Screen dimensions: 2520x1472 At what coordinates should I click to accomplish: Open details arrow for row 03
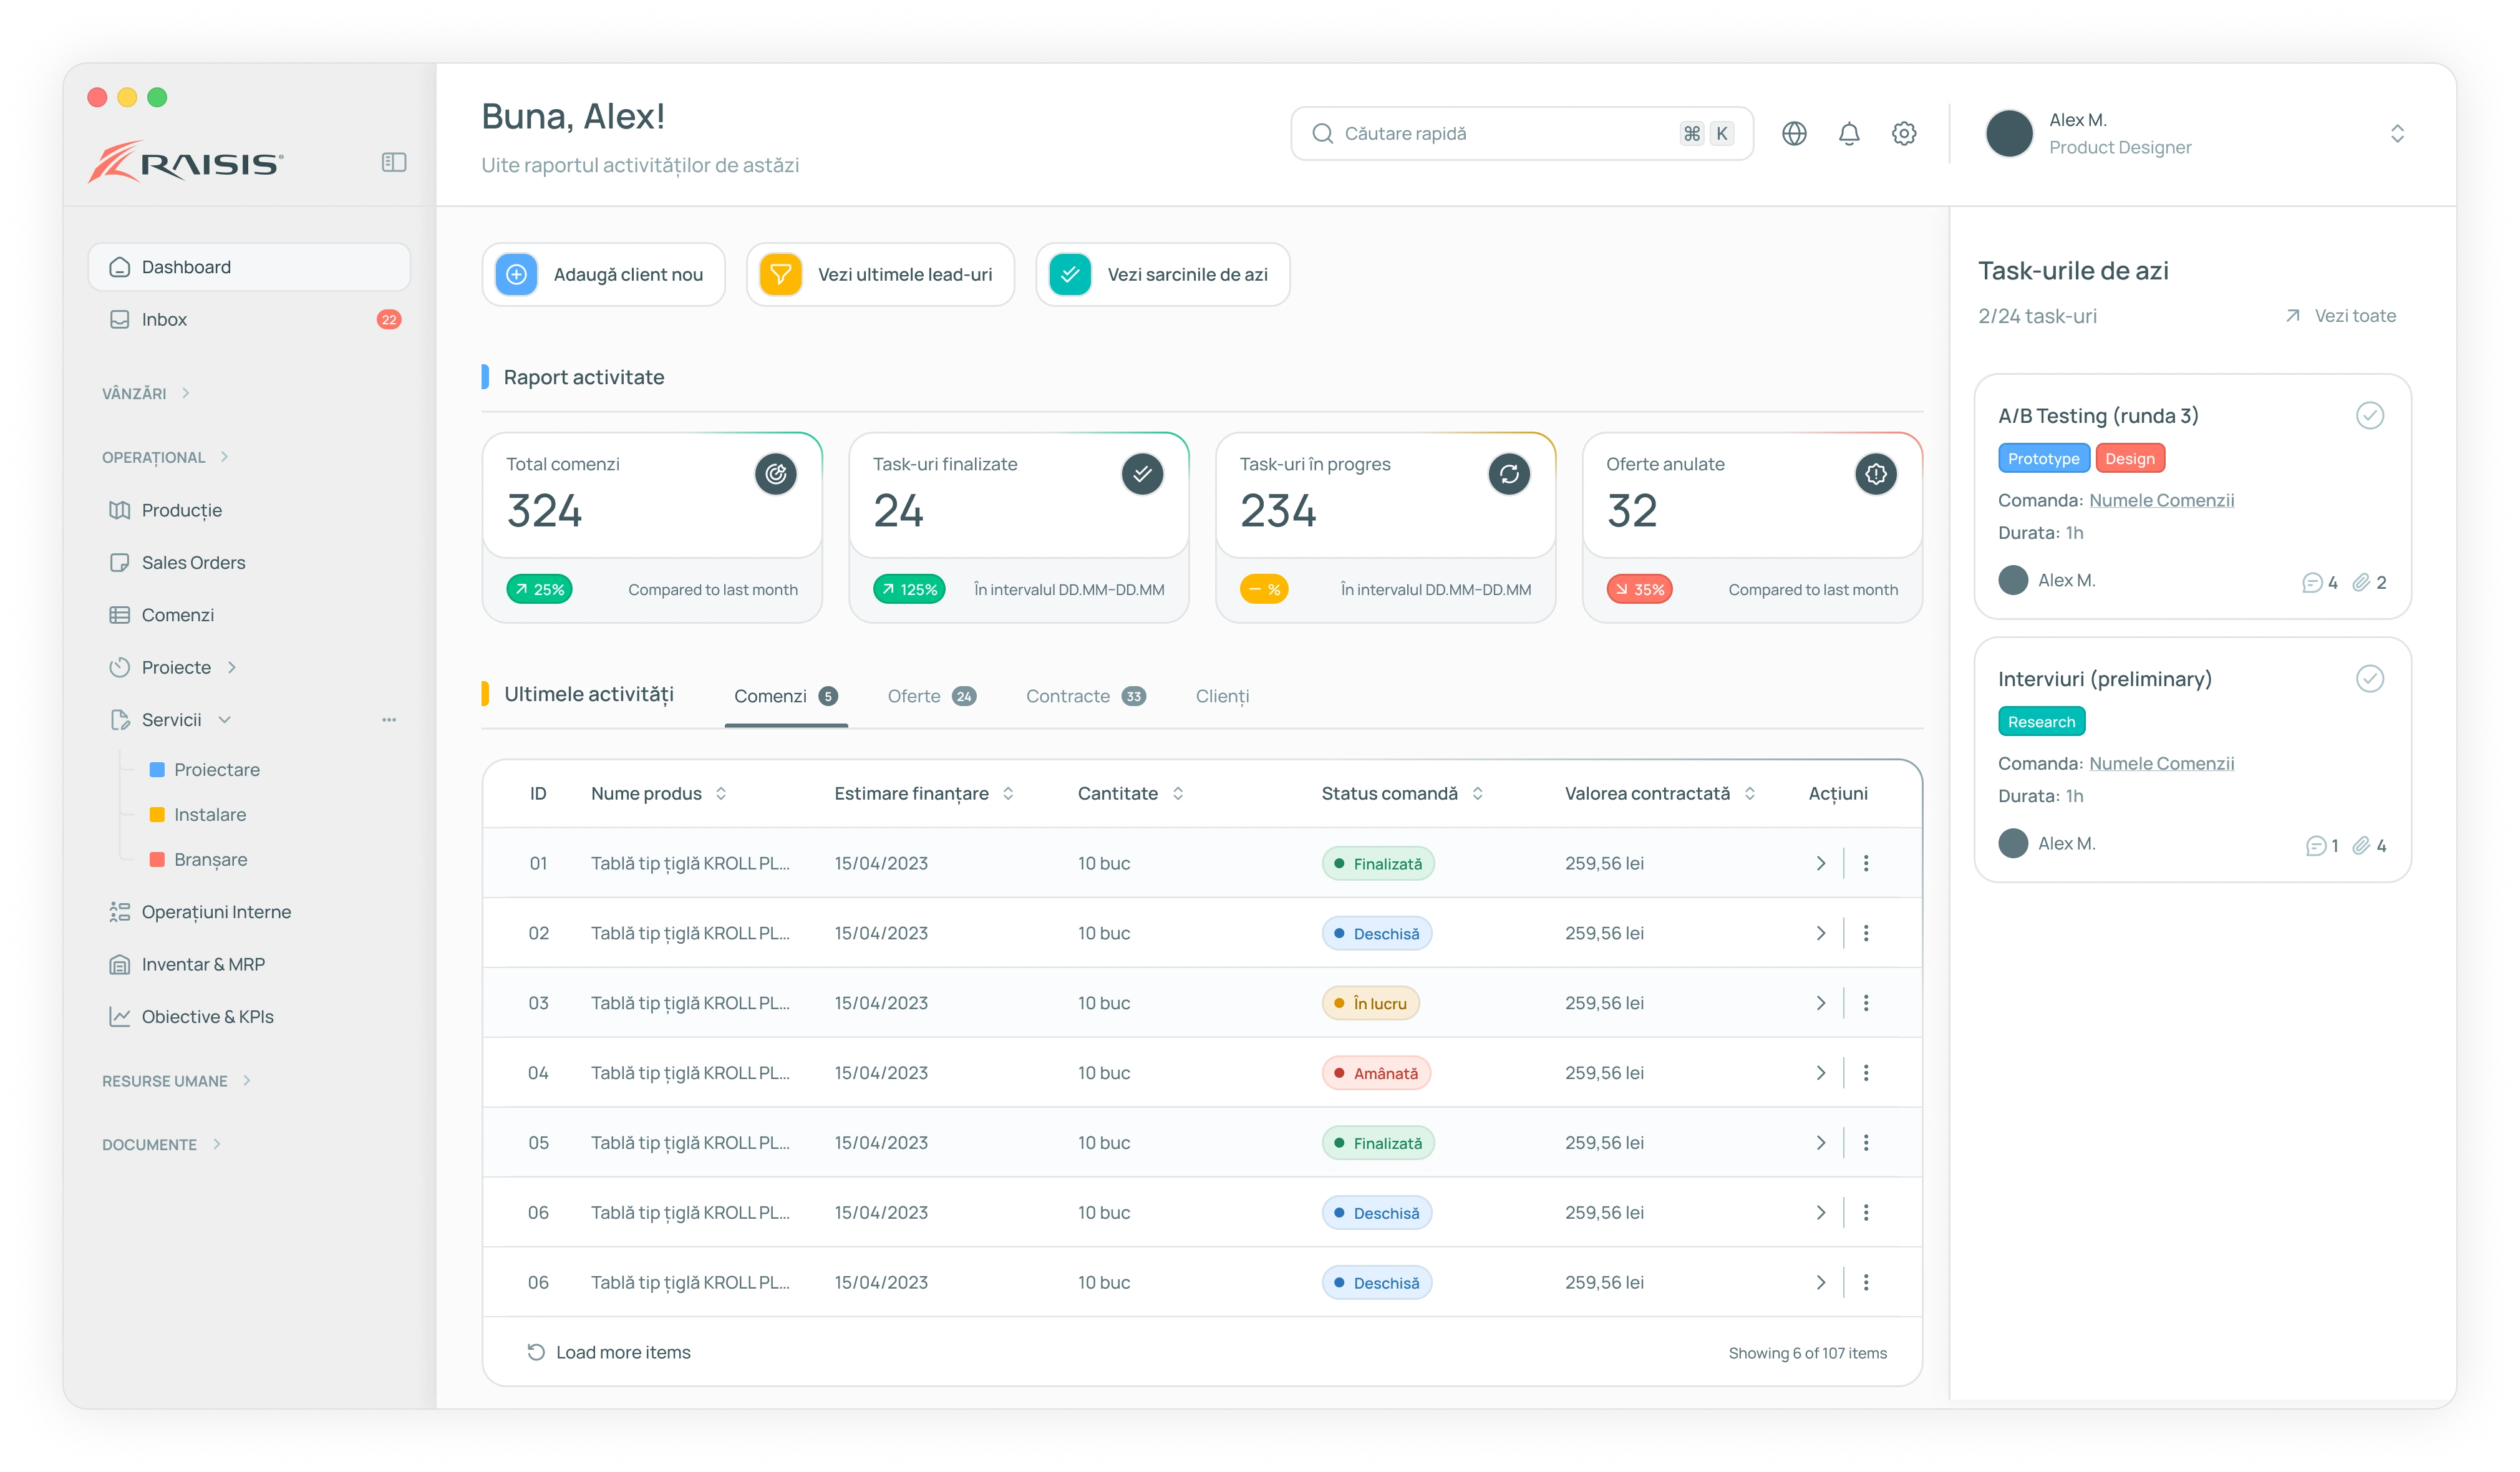pos(1821,1003)
